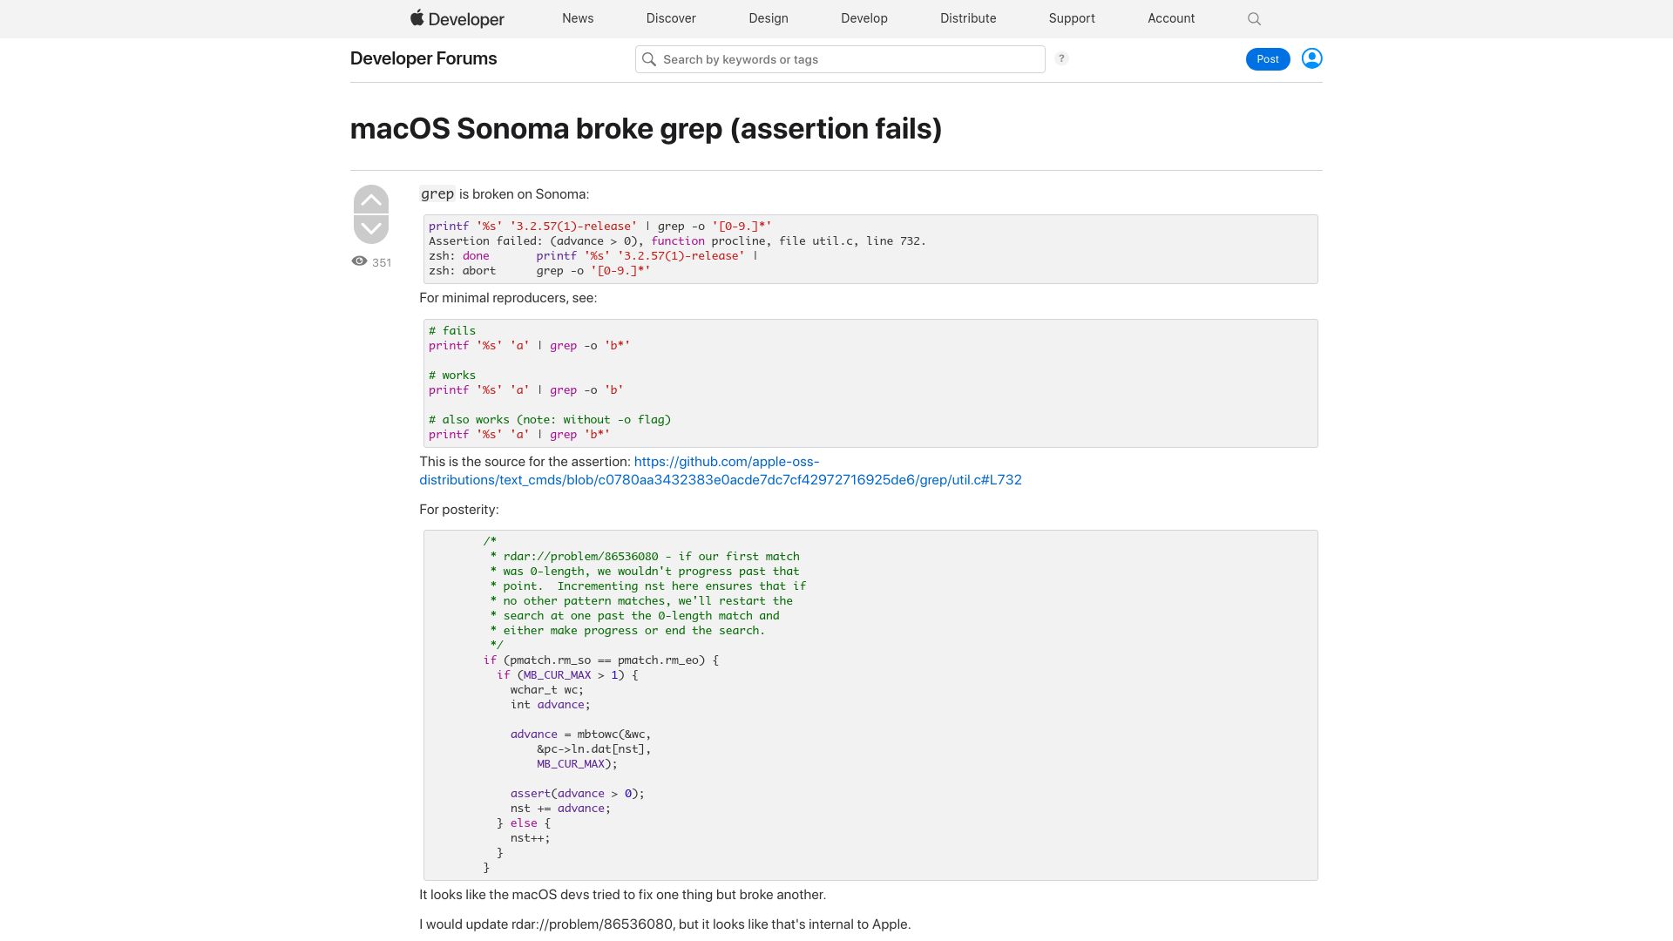The width and height of the screenshot is (1673, 941).
Task: Open the Develop menu
Action: 864,18
